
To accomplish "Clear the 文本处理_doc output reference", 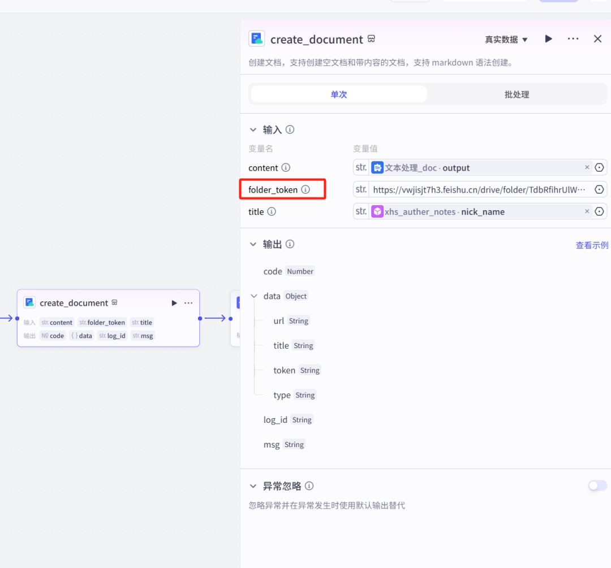I will tap(587, 167).
